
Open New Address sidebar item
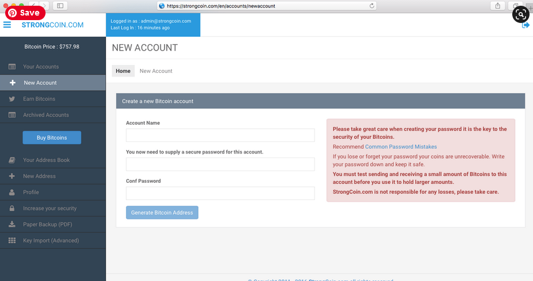[52, 176]
